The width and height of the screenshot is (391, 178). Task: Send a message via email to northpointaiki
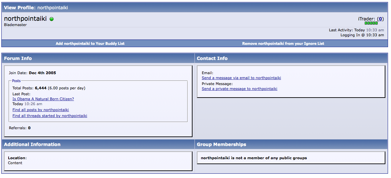point(241,78)
